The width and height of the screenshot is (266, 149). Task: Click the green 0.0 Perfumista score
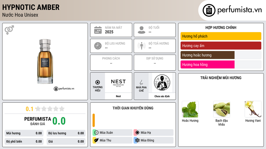pos(59,121)
